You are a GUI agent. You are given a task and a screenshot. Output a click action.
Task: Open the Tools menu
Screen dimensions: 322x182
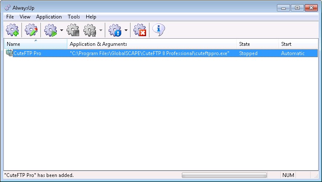(74, 17)
